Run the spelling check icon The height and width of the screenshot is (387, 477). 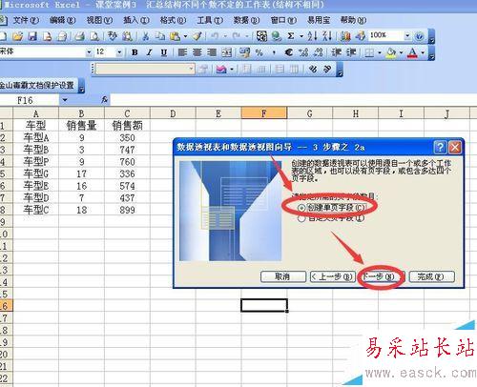click(113, 36)
